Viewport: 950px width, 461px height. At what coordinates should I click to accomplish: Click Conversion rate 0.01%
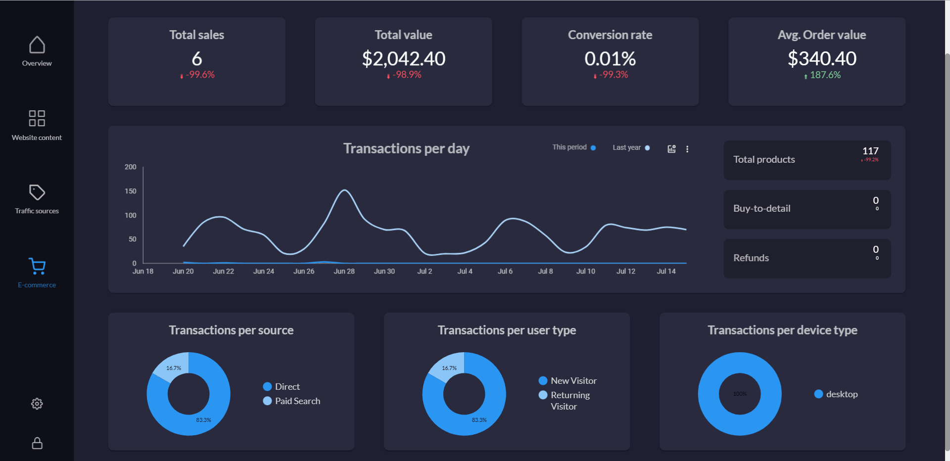coord(610,58)
